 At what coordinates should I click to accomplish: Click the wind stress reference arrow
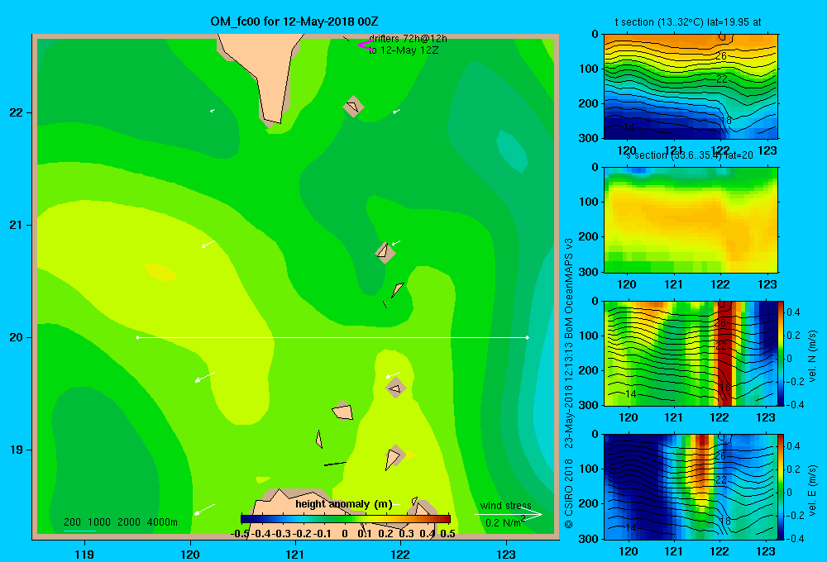(508, 515)
